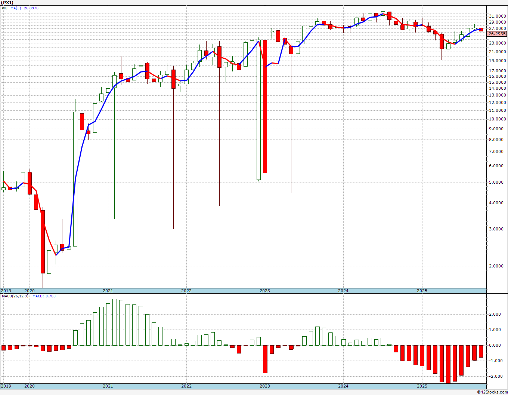This screenshot has width=508, height=395.
Task: Select the 19.0000 price axis label
Action: point(497,61)
